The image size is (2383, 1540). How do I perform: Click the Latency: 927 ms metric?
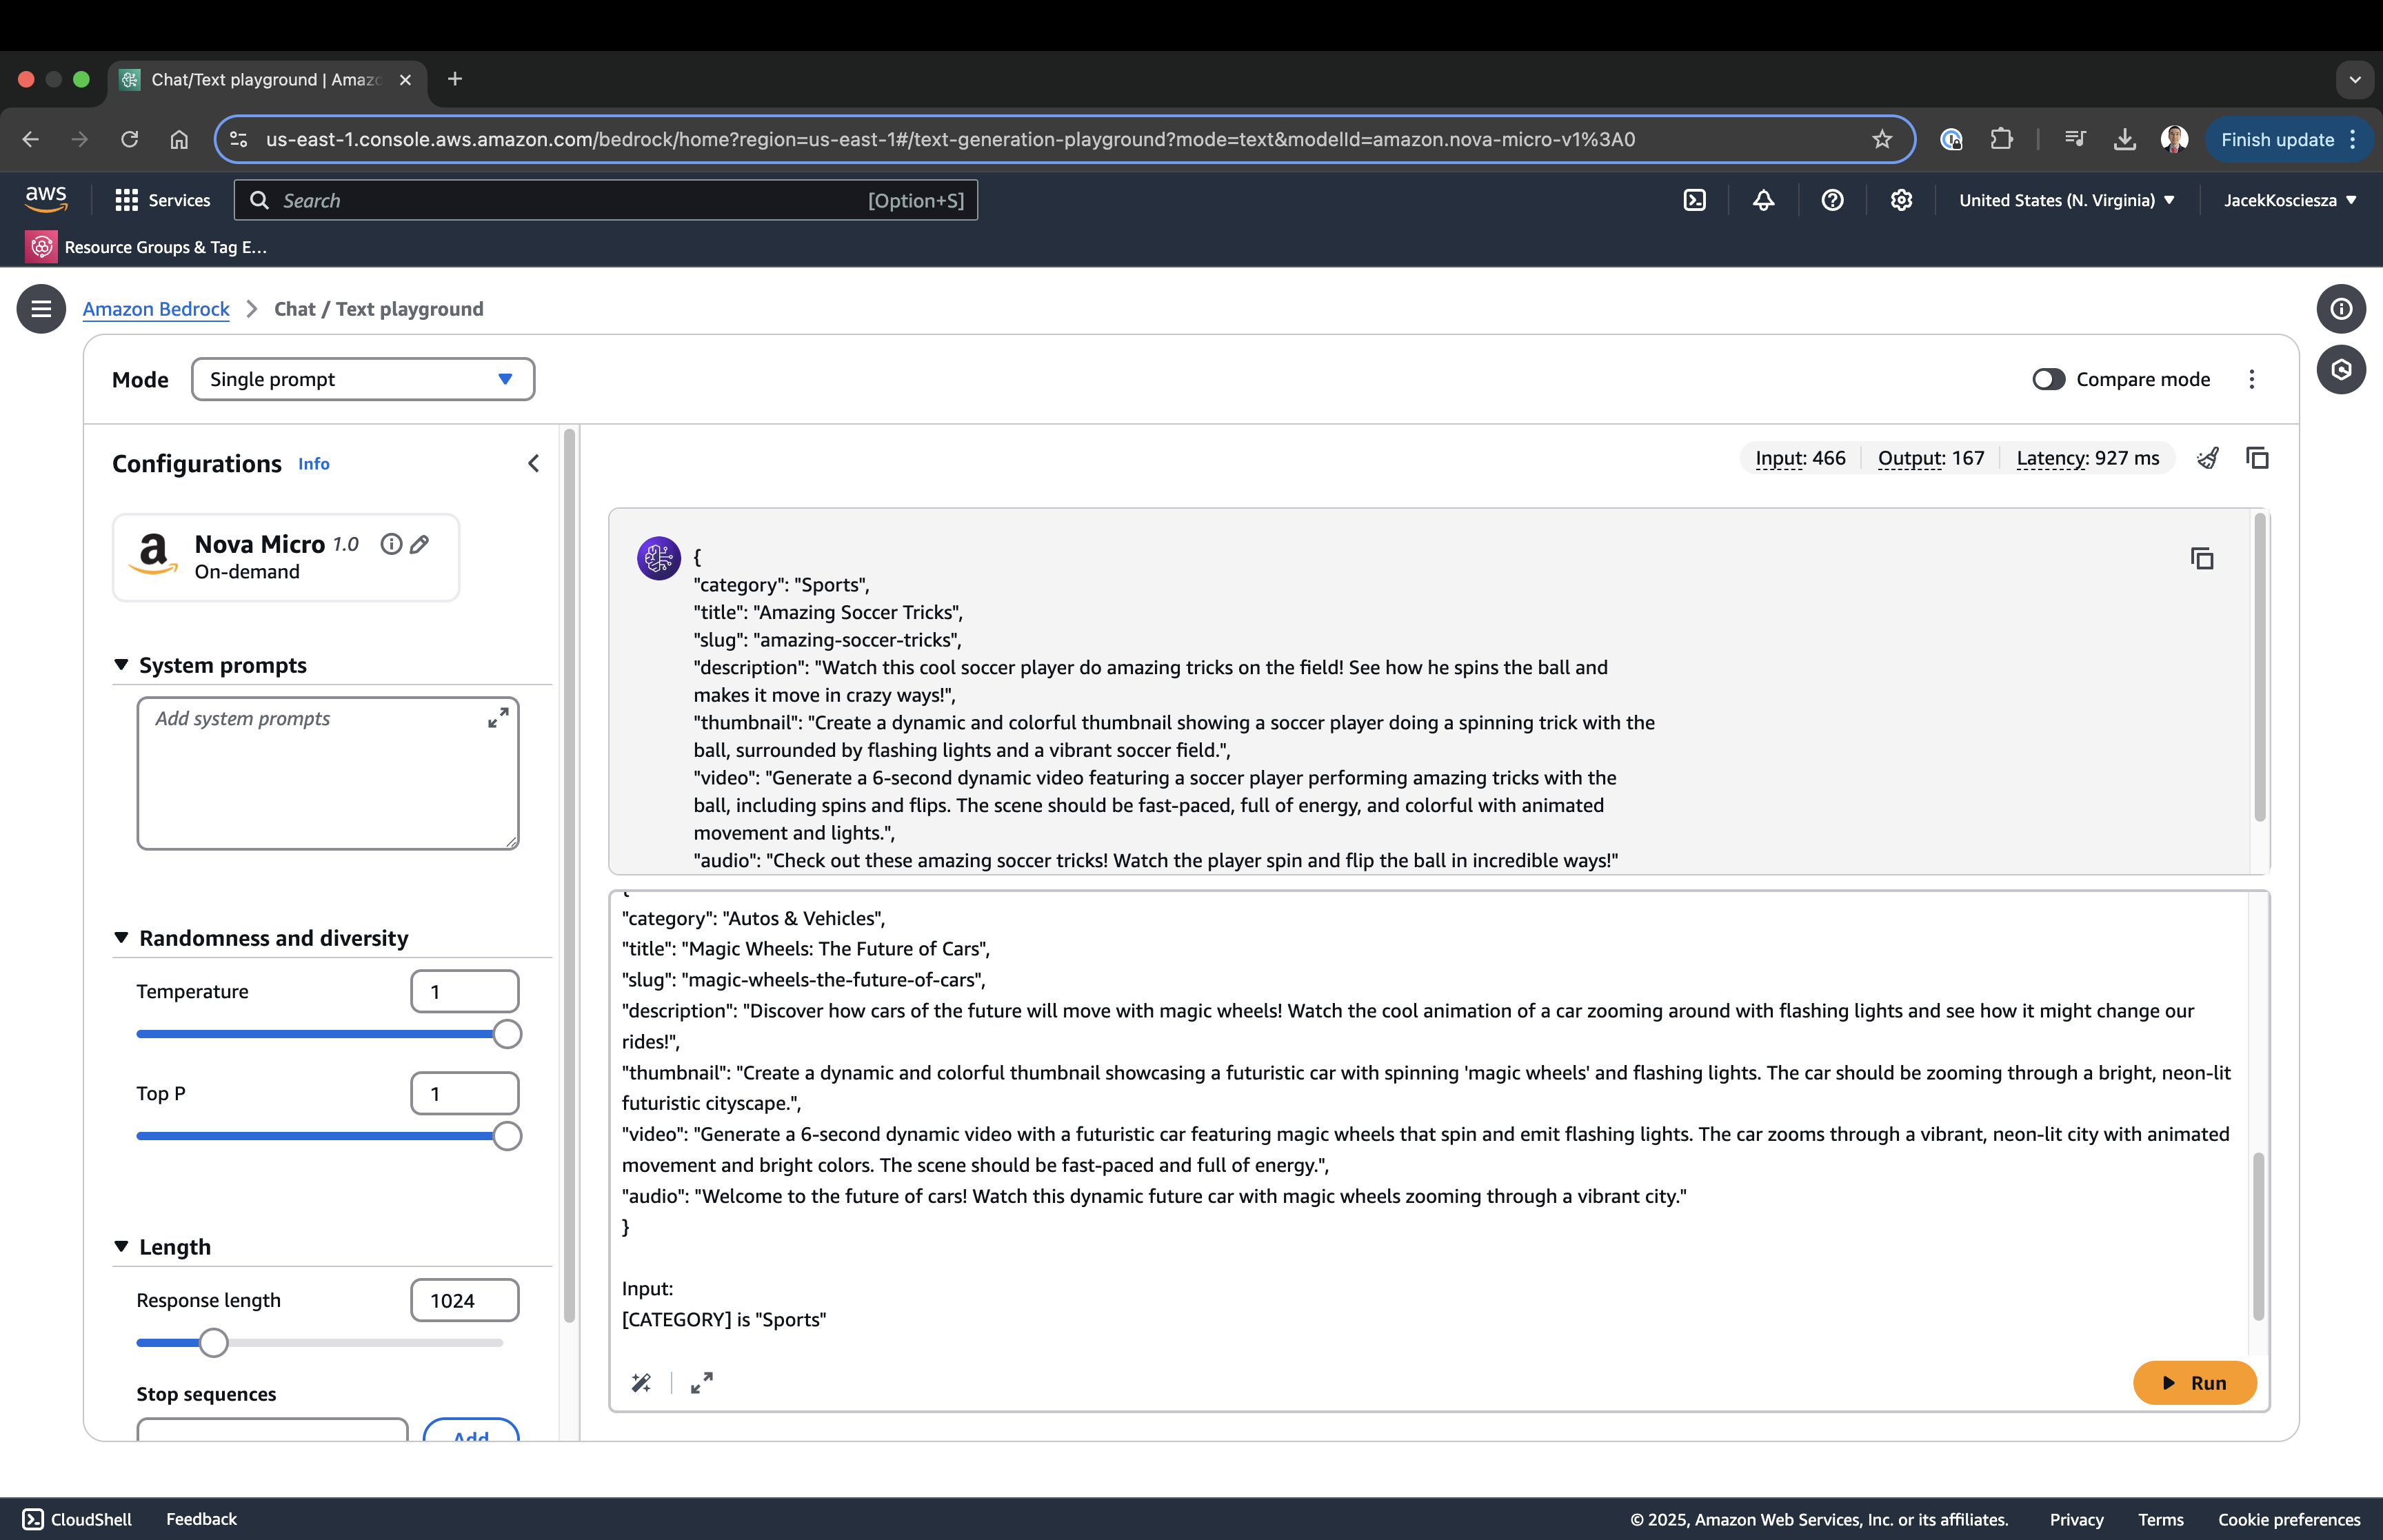(x=2087, y=458)
